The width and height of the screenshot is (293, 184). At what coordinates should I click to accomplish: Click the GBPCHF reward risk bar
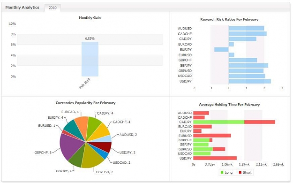coord(243,60)
